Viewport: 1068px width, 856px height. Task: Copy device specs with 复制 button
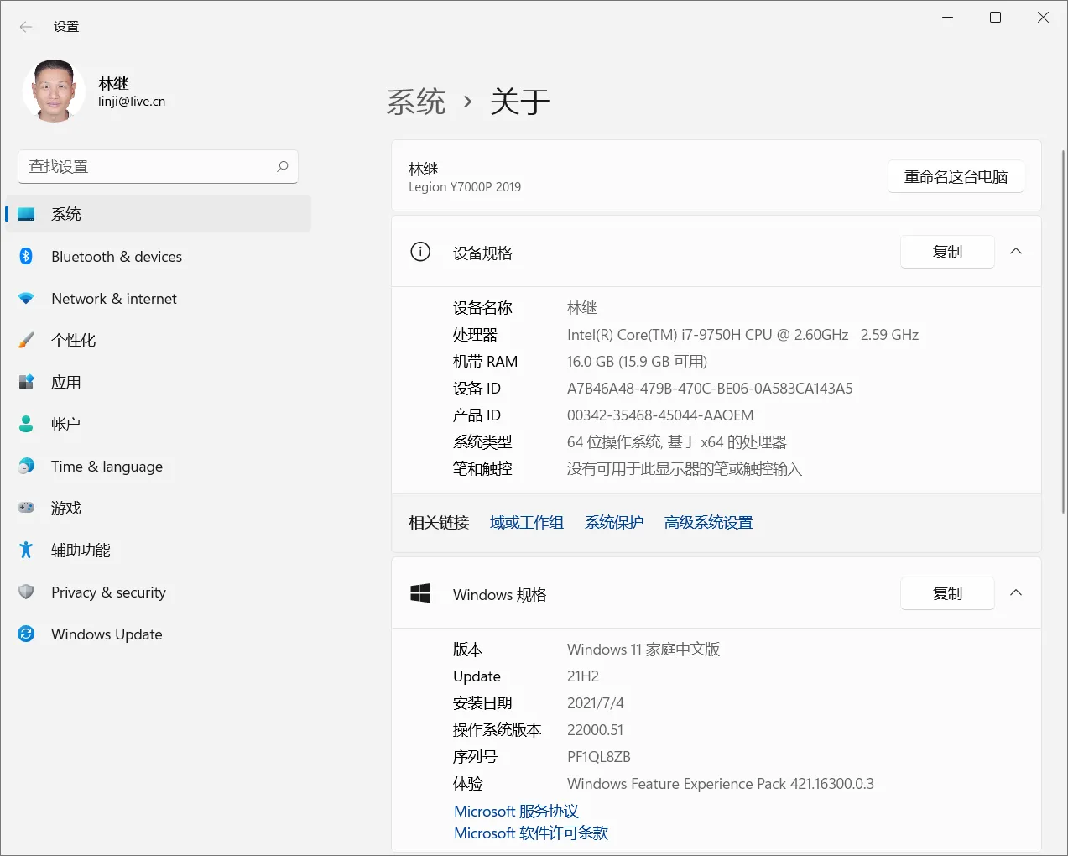(947, 252)
